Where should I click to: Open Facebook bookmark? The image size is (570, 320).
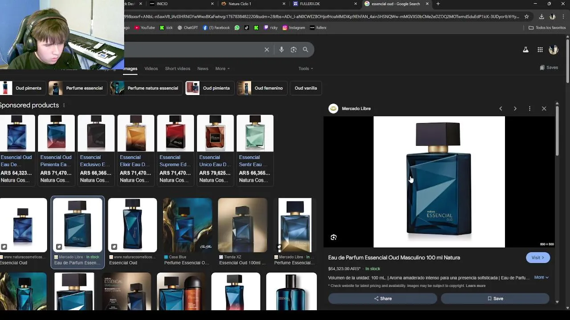(216, 28)
